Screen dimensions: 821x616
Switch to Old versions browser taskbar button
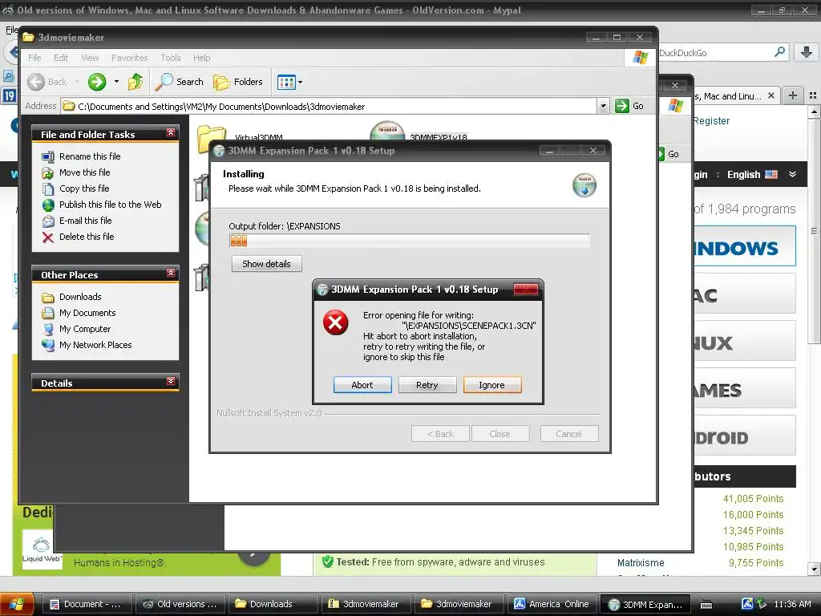point(180,604)
